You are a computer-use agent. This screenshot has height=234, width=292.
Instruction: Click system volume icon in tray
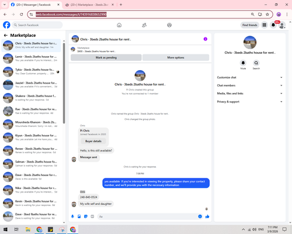click(254, 229)
